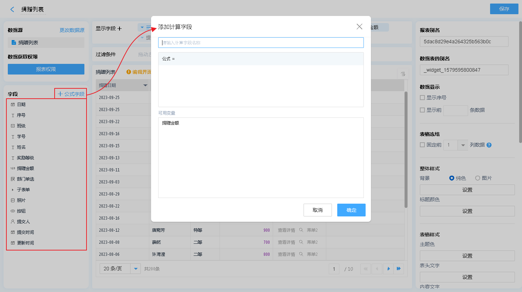Jump to last page arrow
Image resolution: width=522 pixels, height=292 pixels.
(399, 269)
